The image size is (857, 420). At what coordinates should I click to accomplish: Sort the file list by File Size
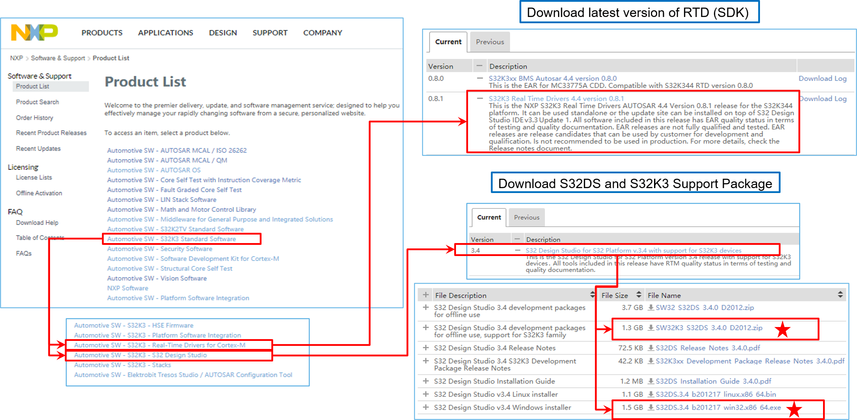638,295
